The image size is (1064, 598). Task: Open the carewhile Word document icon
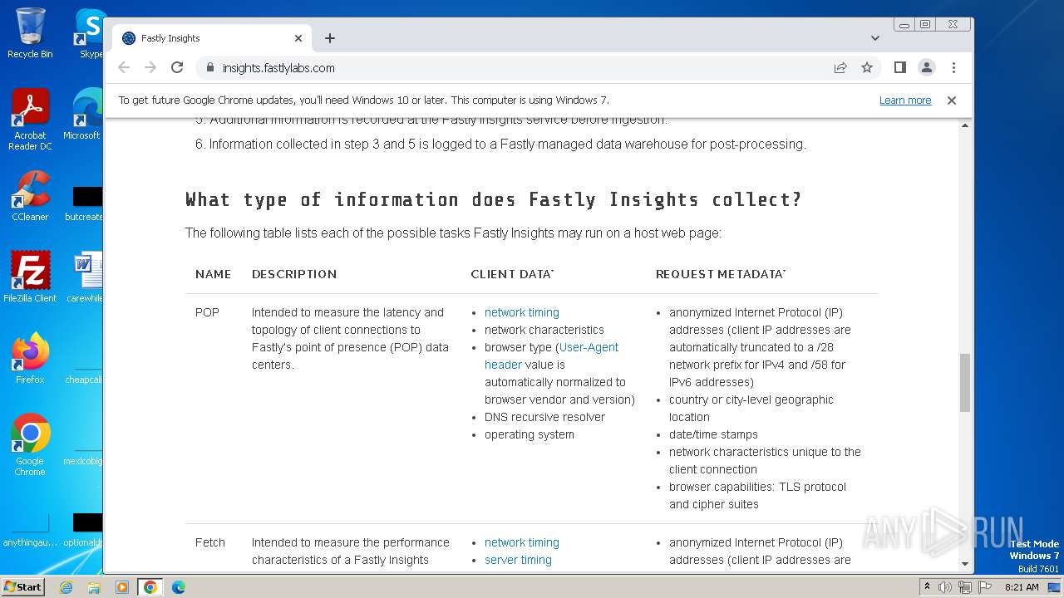(x=86, y=277)
